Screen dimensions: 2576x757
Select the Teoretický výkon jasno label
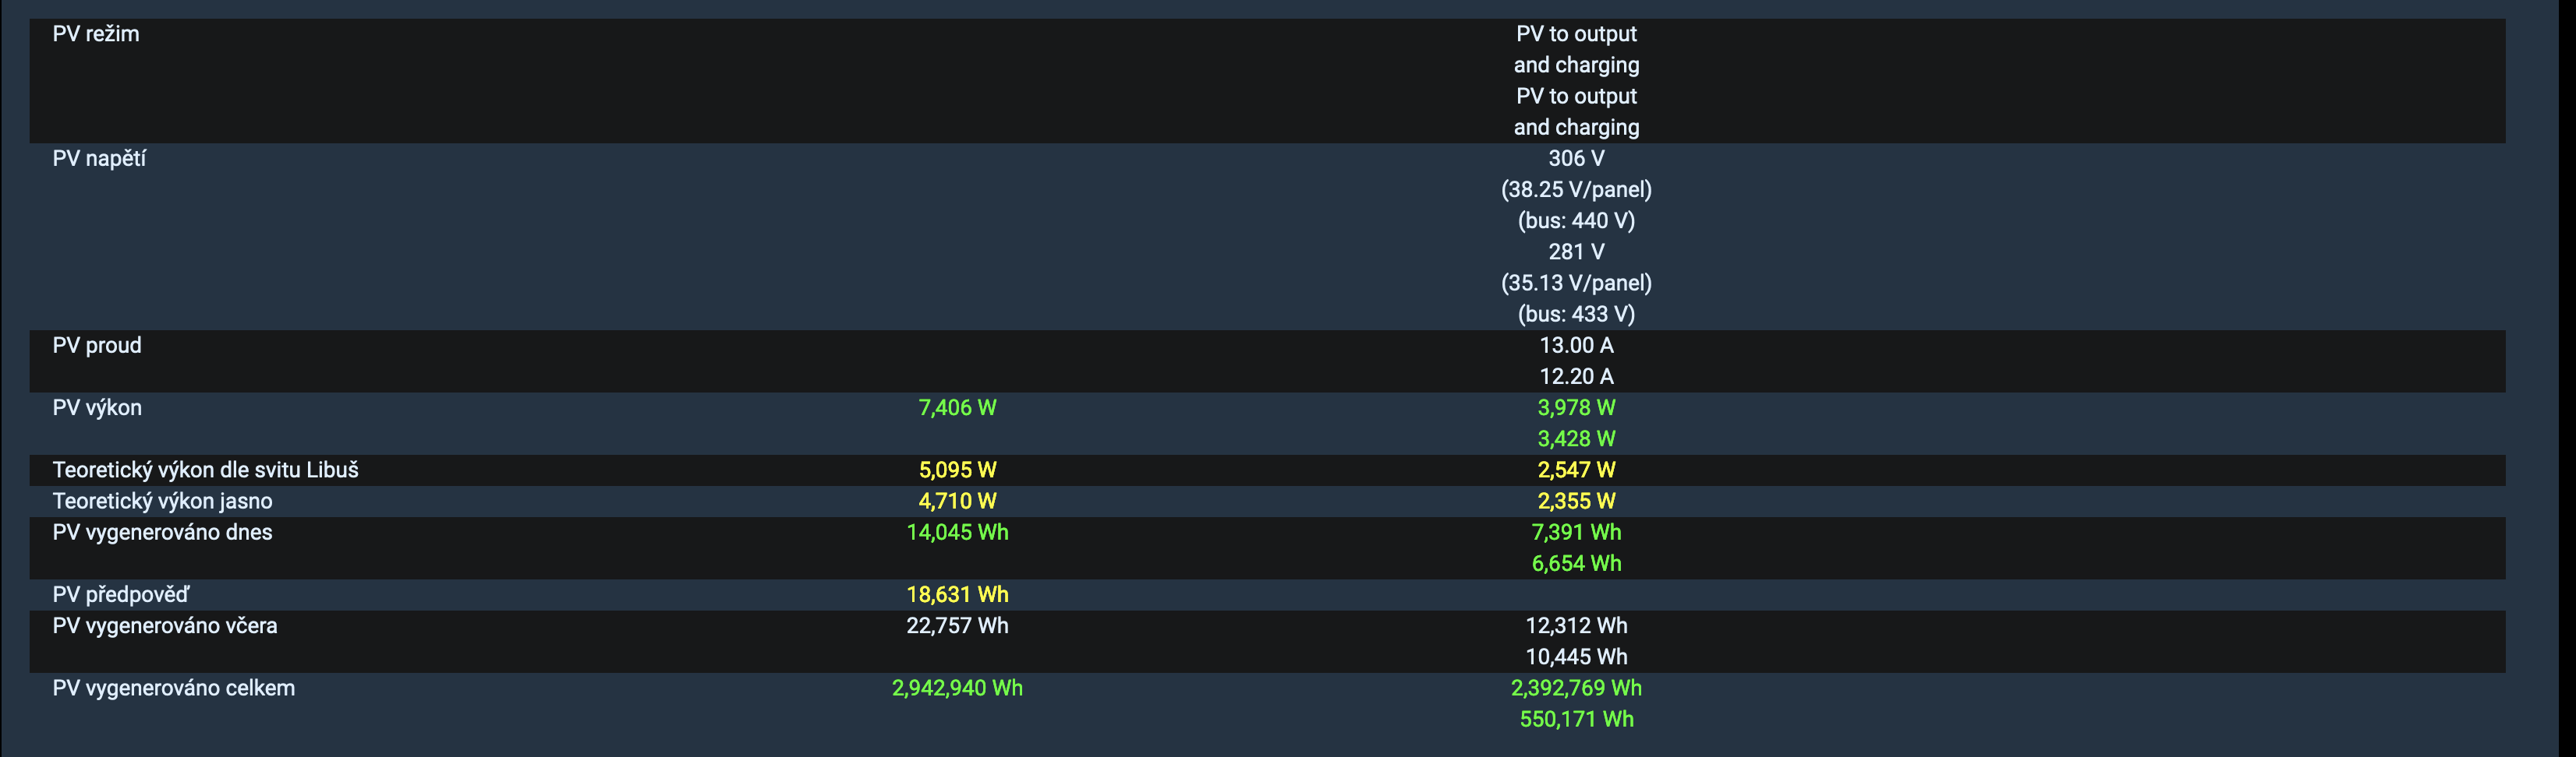[162, 502]
